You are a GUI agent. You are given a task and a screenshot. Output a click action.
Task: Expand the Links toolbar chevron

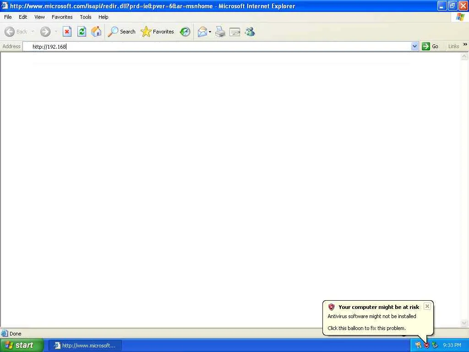pos(465,44)
